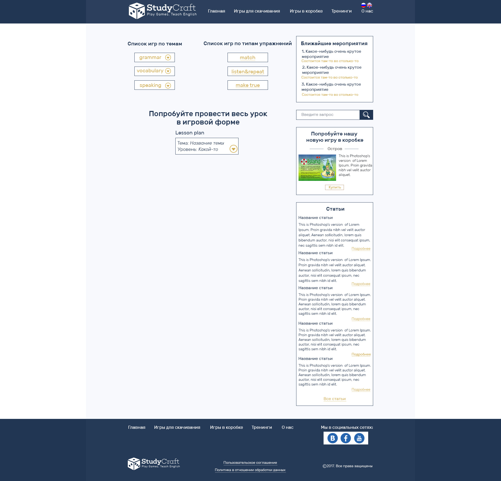Open О нас in the footer menu
The height and width of the screenshot is (481, 501).
click(288, 427)
